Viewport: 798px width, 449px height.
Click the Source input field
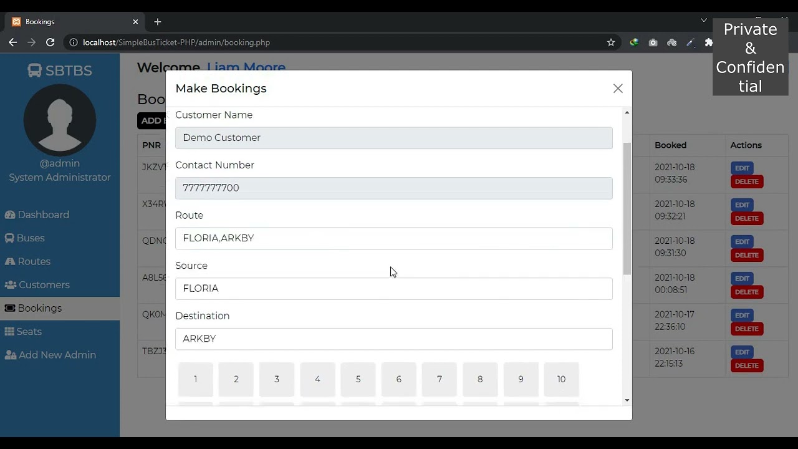tap(394, 289)
